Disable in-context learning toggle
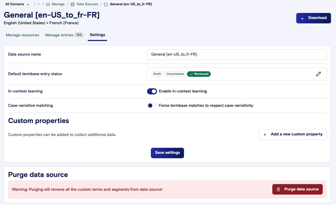The image size is (336, 205). 152,91
